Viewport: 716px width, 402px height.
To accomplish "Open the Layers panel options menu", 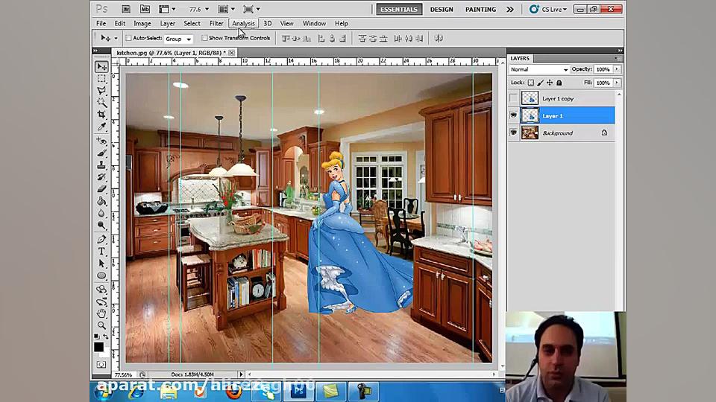I will pyautogui.click(x=616, y=58).
